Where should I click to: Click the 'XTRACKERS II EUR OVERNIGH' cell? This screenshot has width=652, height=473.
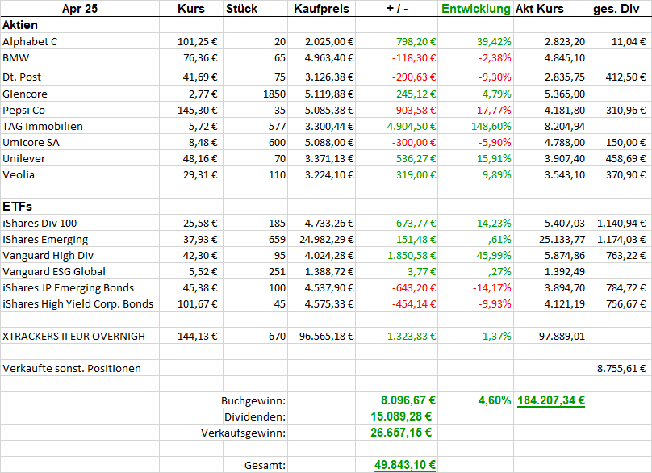[x=74, y=336]
